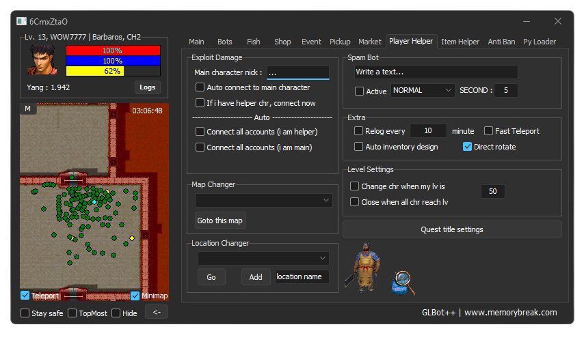Click the www.memorybreak.com text

tap(511, 312)
